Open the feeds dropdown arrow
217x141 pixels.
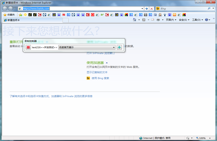coord(148,20)
